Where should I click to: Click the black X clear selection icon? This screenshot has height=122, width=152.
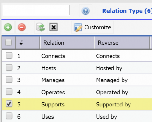click(x=54, y=27)
